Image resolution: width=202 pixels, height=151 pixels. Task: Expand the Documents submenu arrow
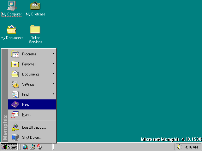(53, 74)
